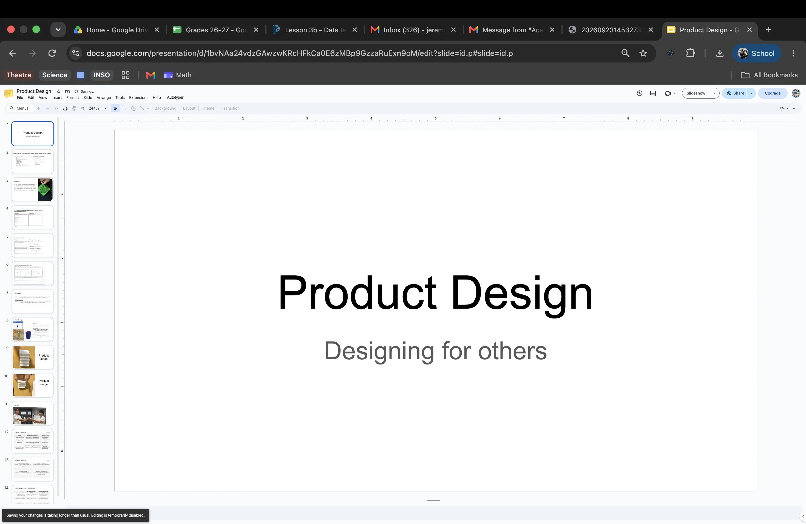Click the Share button
This screenshot has width=806, height=524.
pos(735,93)
